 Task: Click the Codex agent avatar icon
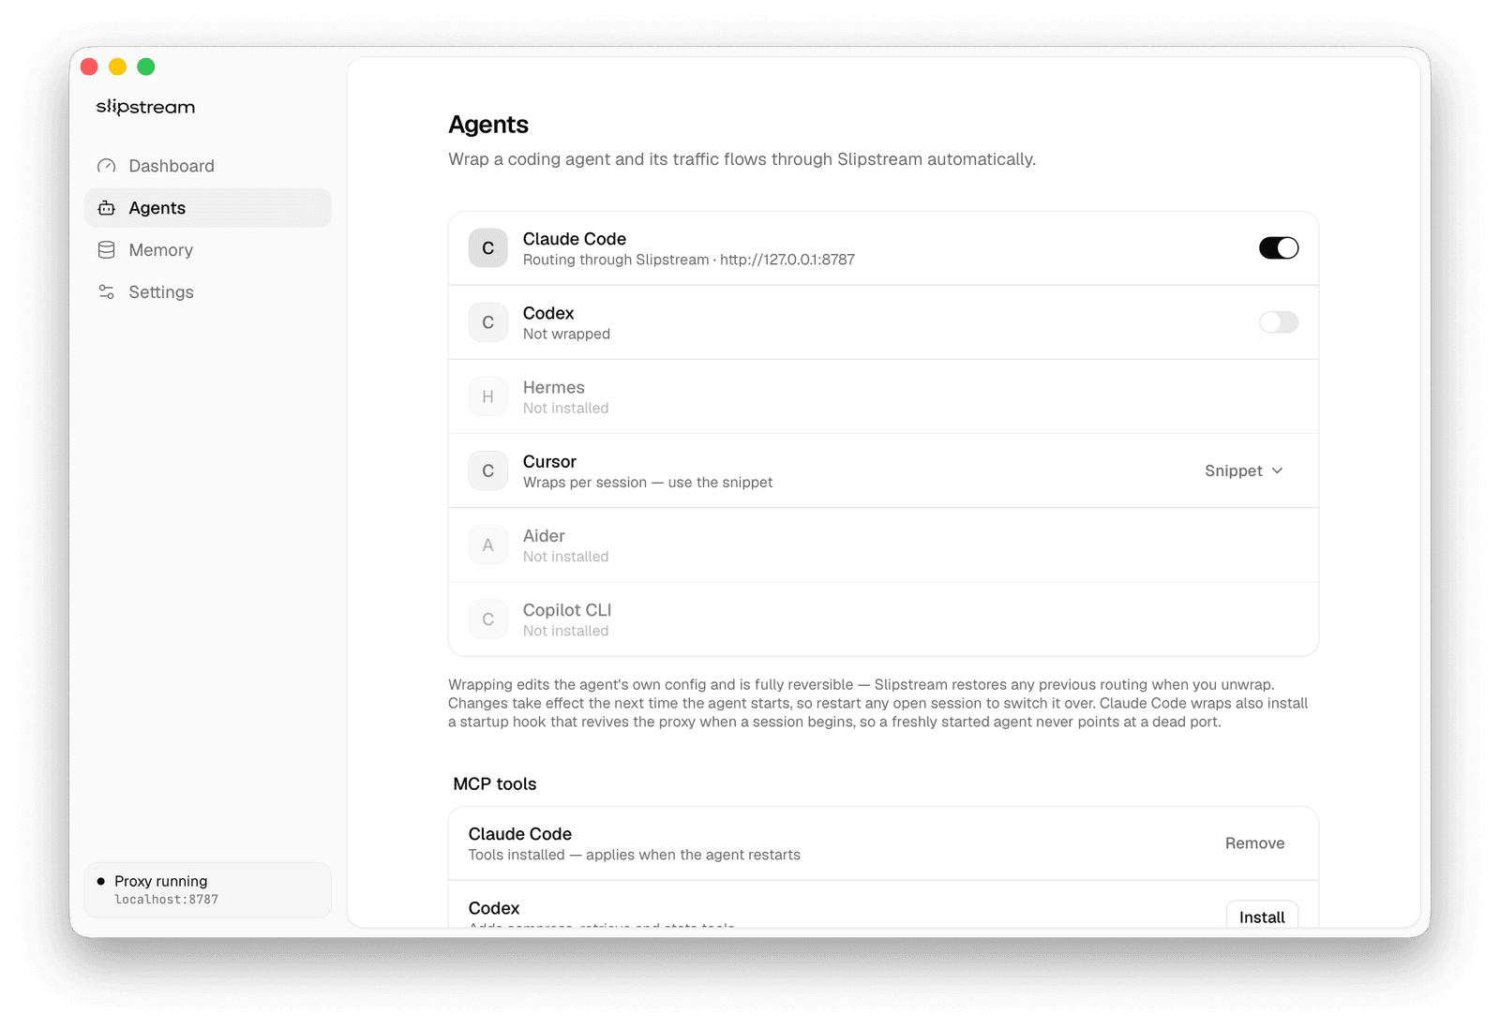(x=487, y=322)
